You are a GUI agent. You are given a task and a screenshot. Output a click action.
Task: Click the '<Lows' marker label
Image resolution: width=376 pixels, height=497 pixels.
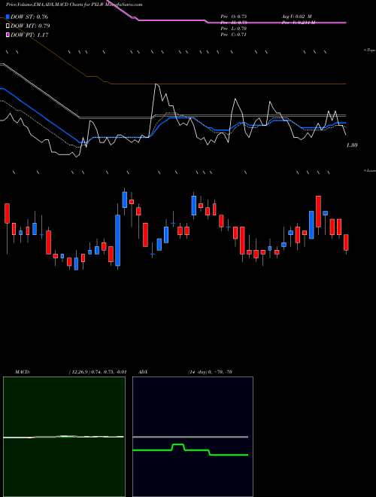click(x=370, y=170)
